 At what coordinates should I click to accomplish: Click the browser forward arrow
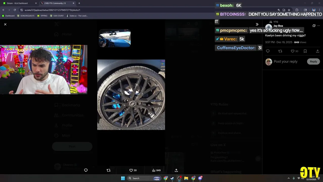coord(9,10)
